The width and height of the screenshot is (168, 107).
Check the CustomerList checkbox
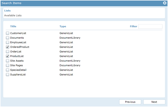coord(7,33)
